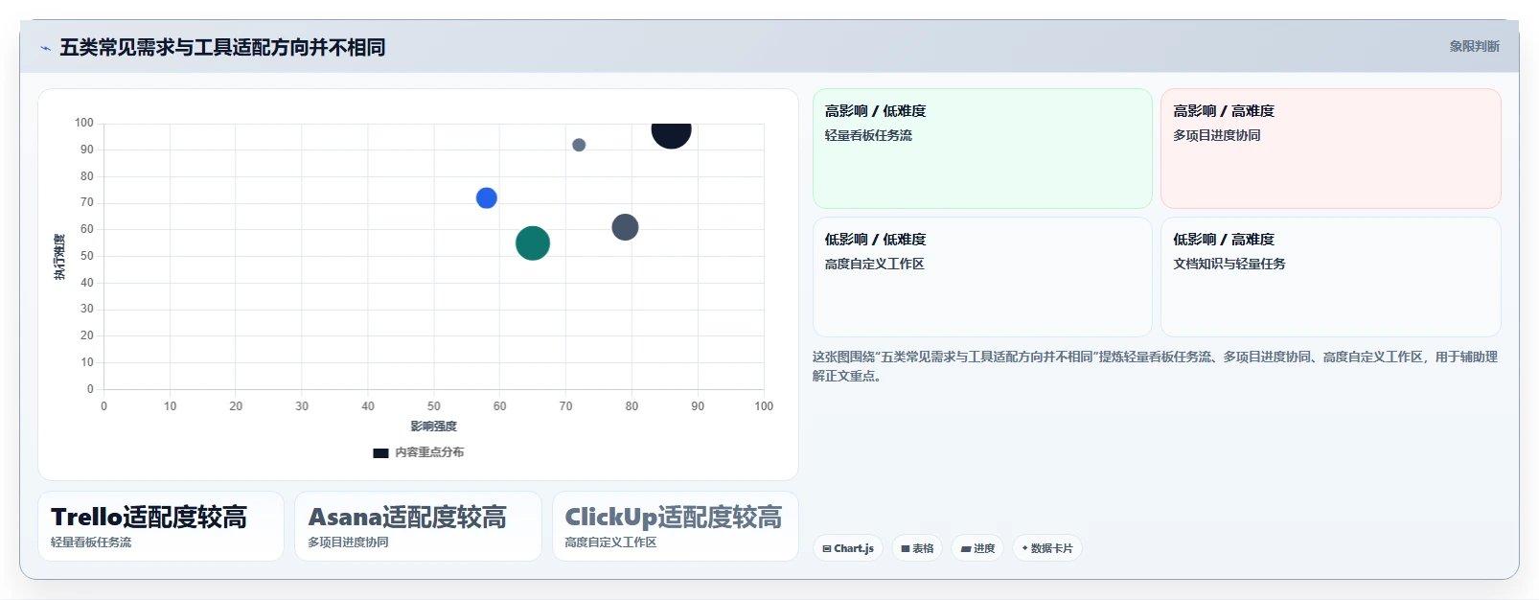The image size is (1539, 600).
Task: Click the description paragraph starting 这张图围绕
Action: coord(1155,366)
